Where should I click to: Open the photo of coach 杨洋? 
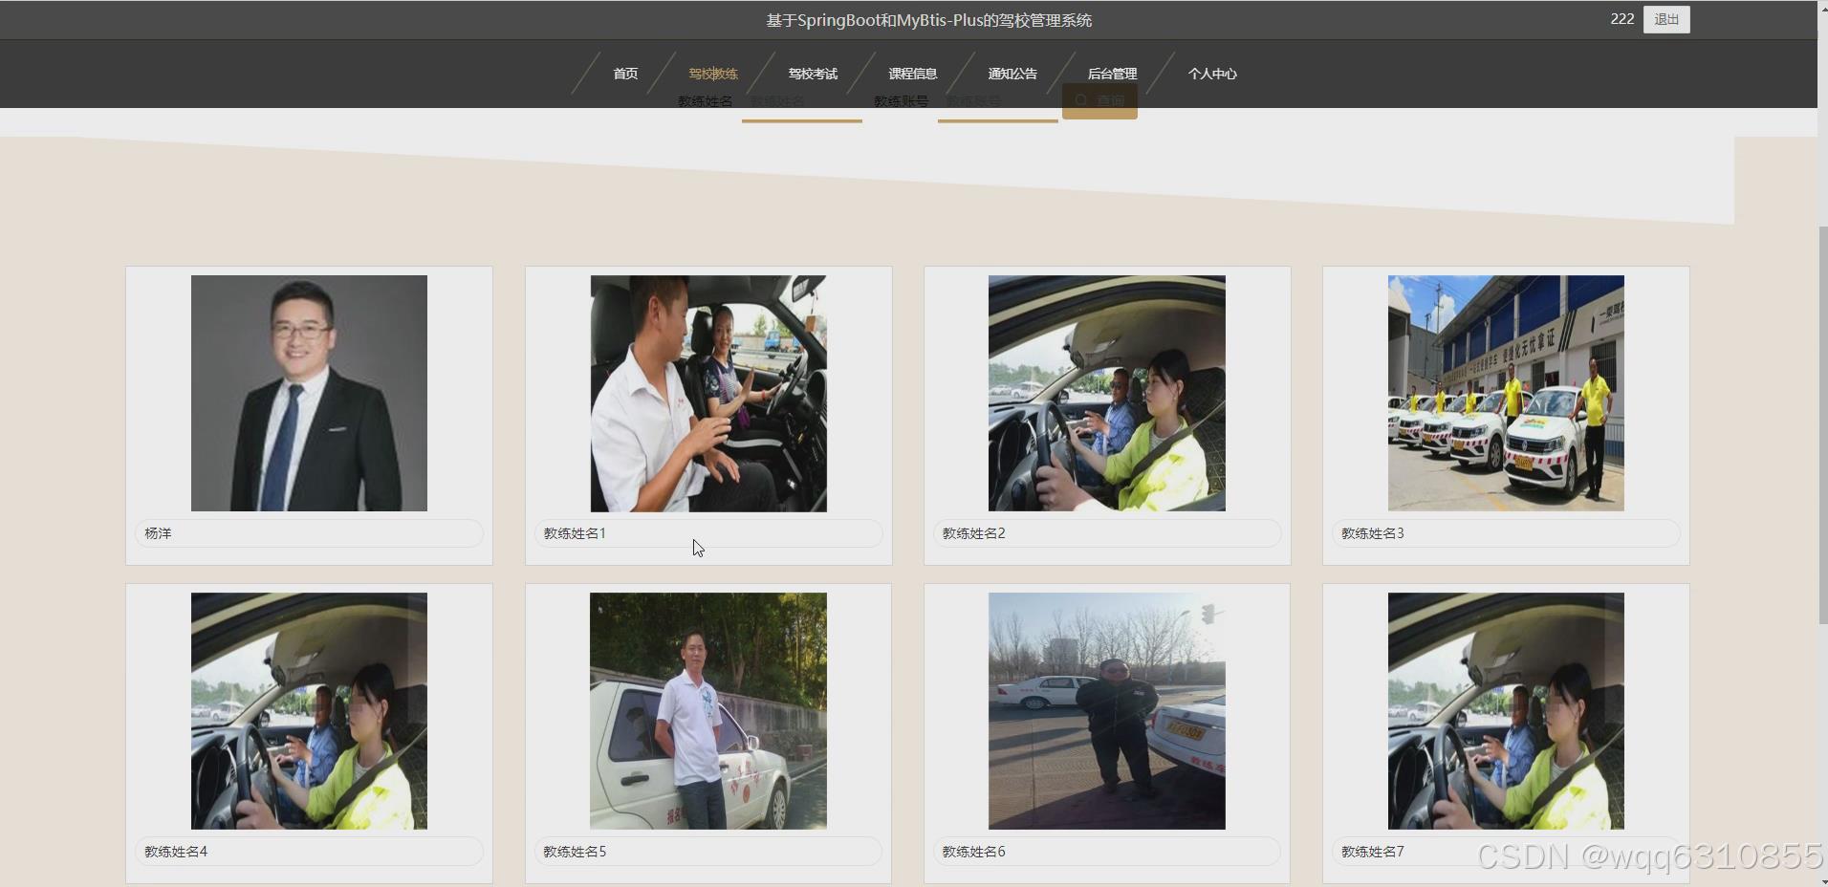click(x=309, y=393)
